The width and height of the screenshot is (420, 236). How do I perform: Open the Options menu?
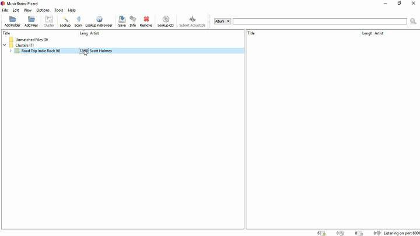43,10
